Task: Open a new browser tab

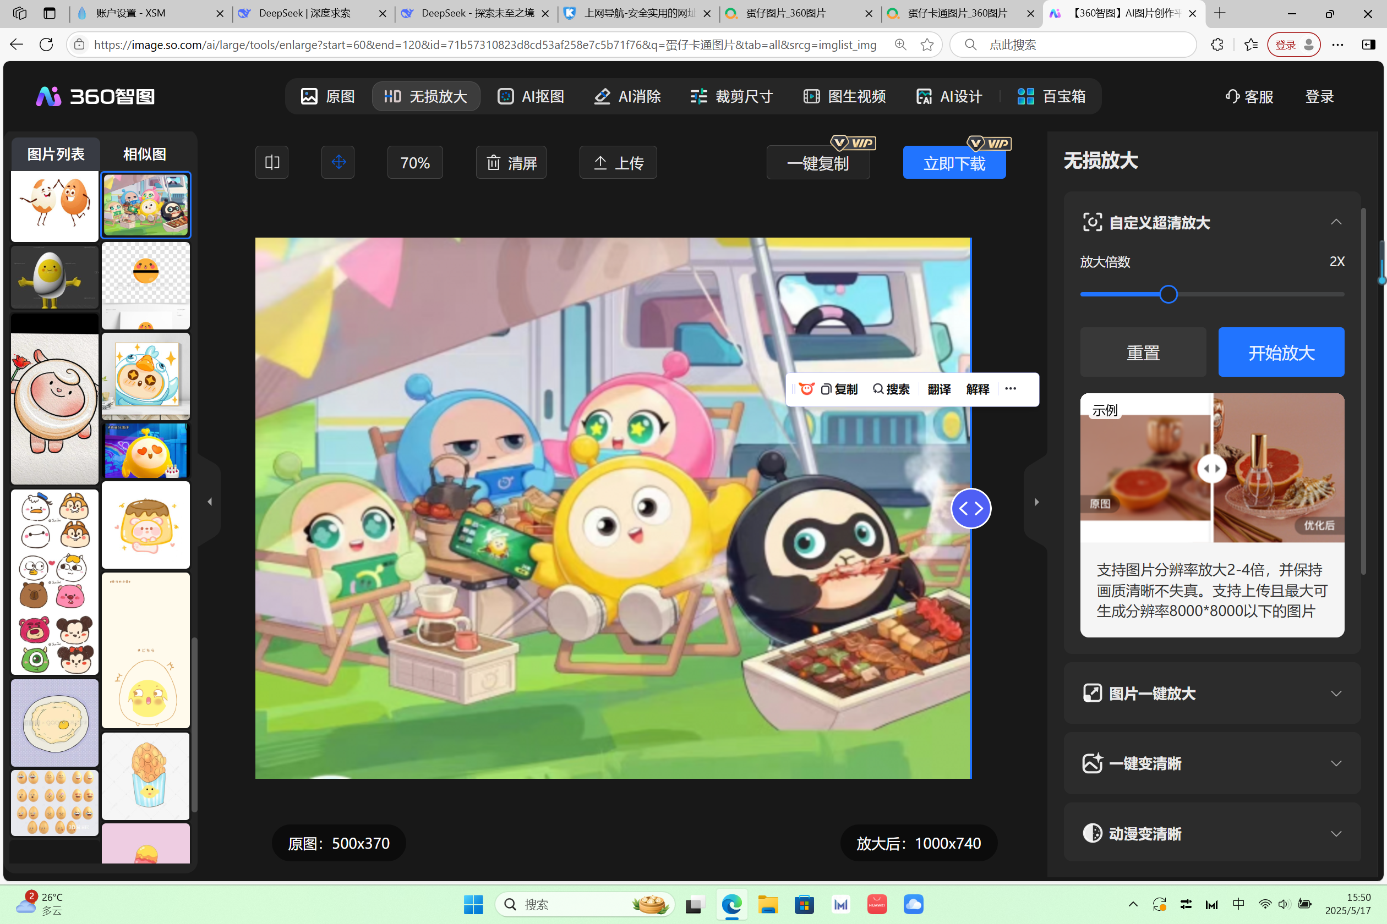Action: pyautogui.click(x=1220, y=13)
